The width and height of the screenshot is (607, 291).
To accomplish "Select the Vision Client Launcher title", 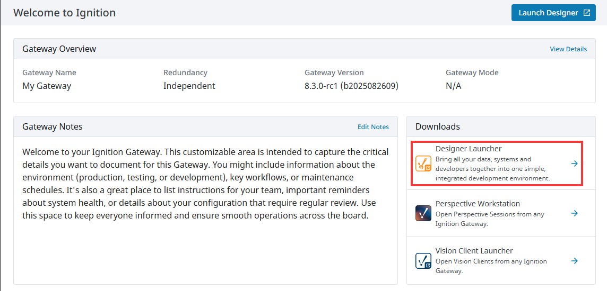I will coord(474,251).
